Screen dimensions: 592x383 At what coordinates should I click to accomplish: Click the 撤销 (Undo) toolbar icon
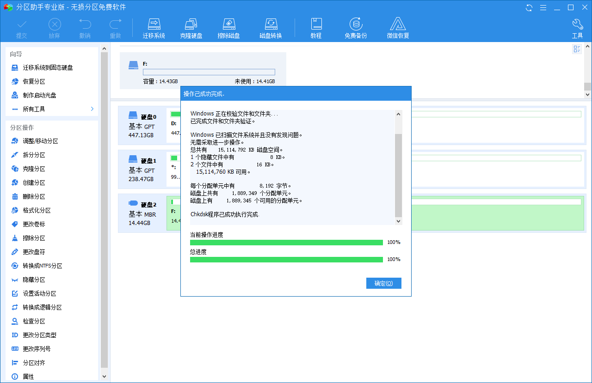click(85, 29)
